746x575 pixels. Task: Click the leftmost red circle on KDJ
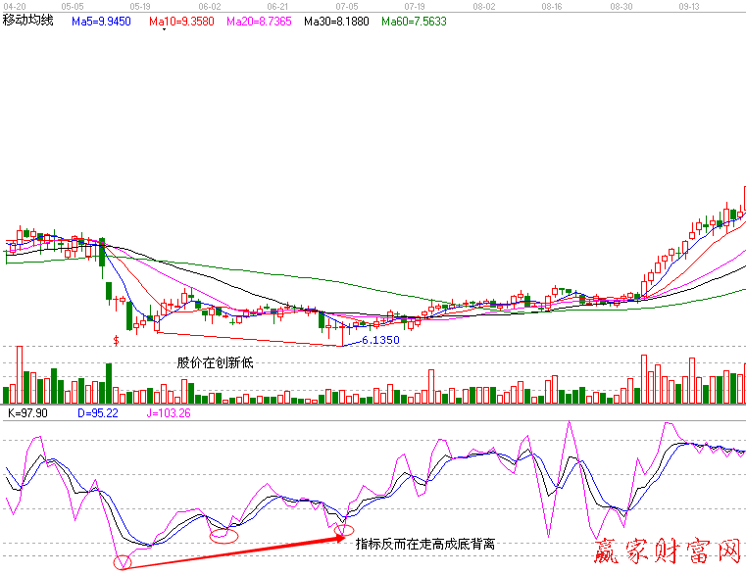click(123, 562)
